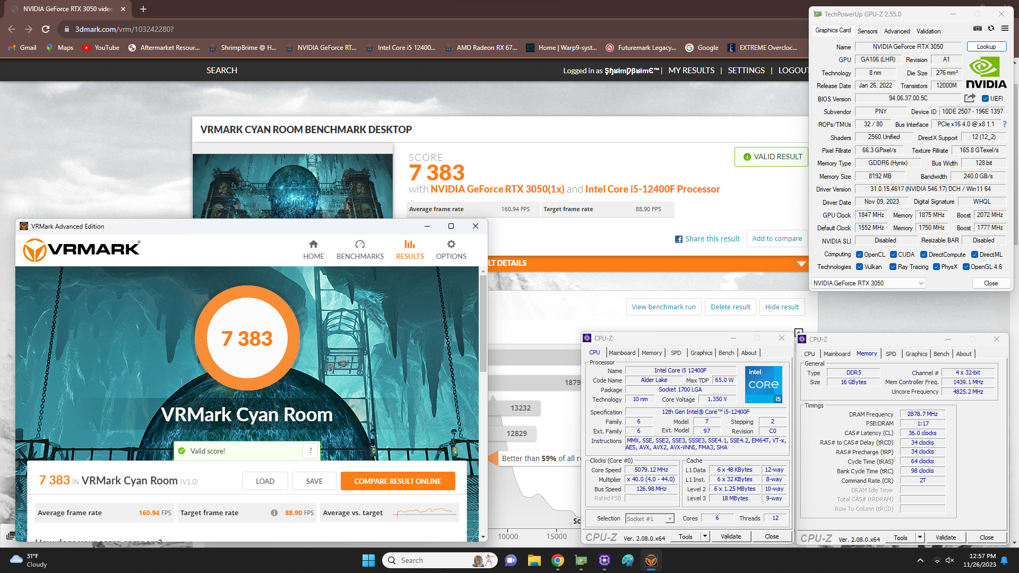Open the Mainboard tab in left CPU-Z window
Viewport: 1019px width, 573px height.
(622, 353)
